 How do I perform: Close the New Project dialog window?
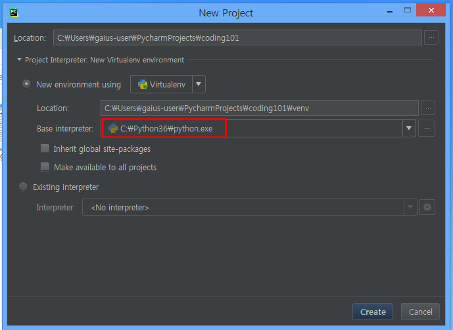pos(431,11)
